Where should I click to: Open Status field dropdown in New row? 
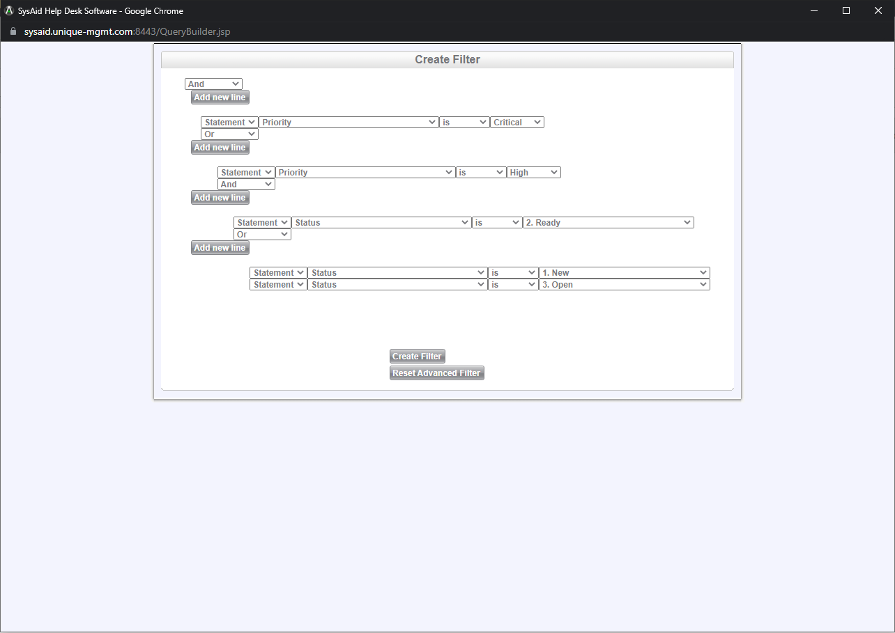tap(397, 273)
